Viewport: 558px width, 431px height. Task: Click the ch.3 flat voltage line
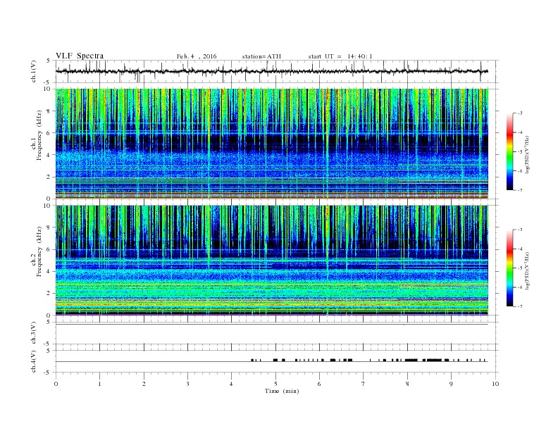[271, 325]
